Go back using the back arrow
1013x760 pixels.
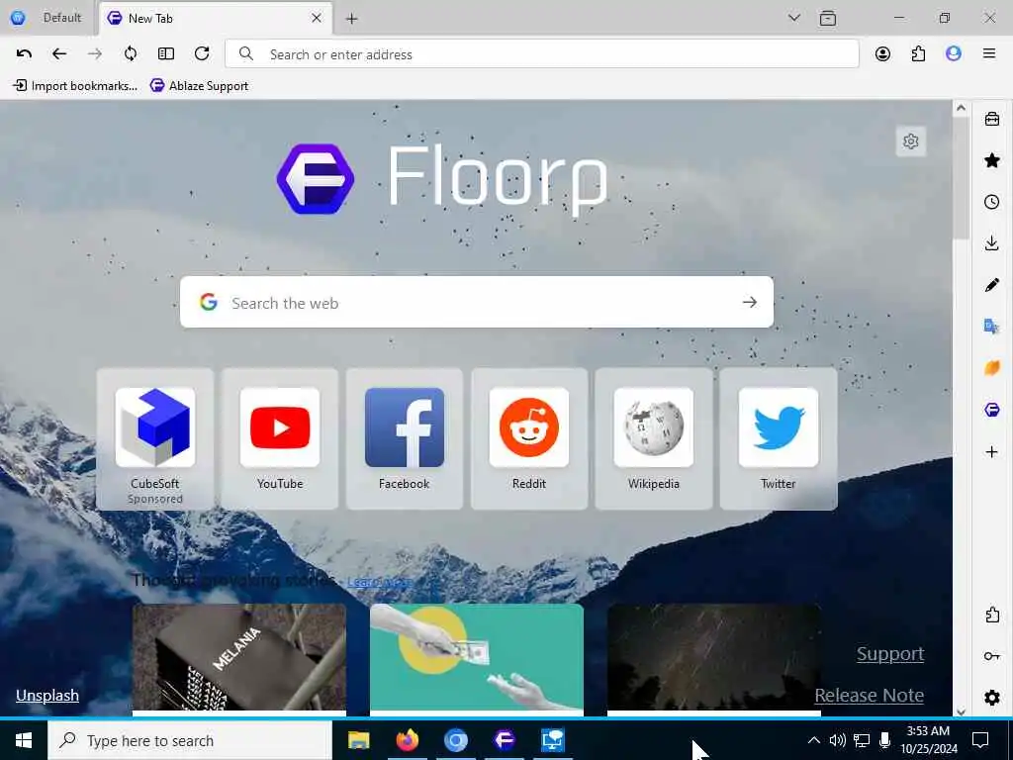59,53
